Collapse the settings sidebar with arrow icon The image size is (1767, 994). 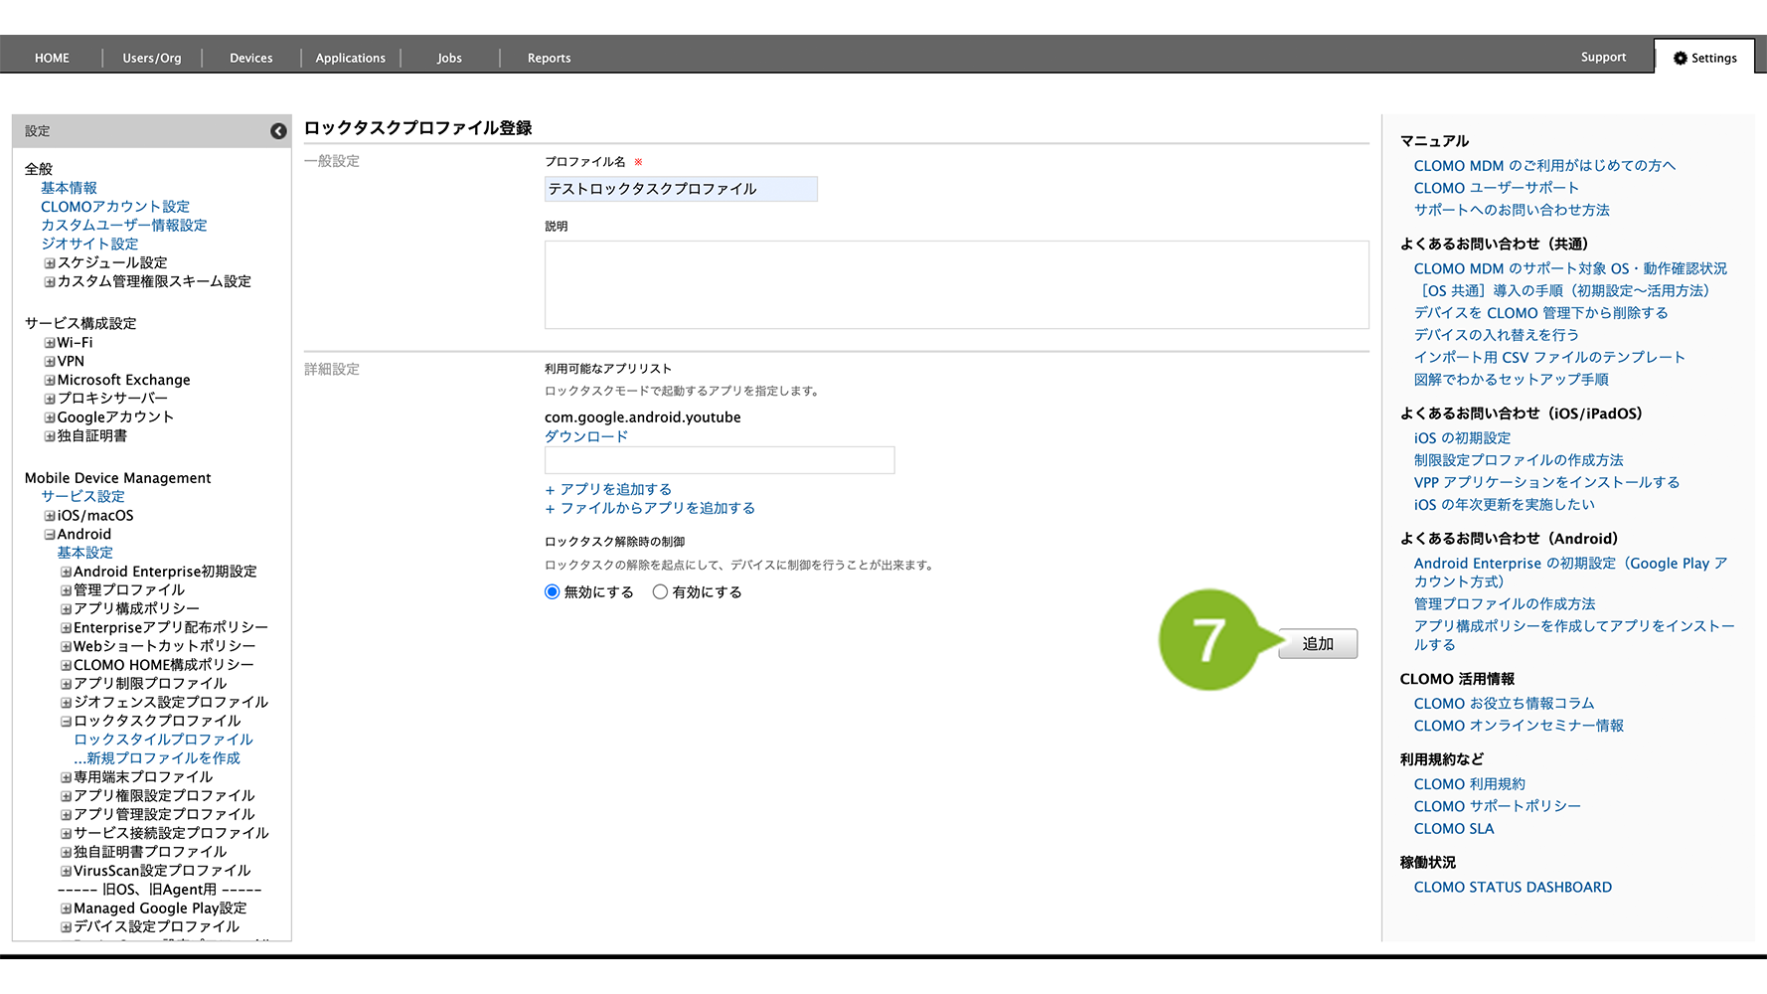[278, 131]
